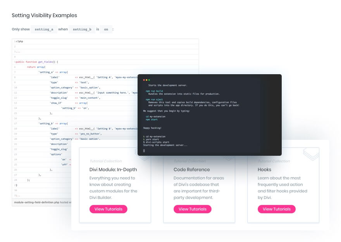The height and width of the screenshot is (242, 341).
Task: Click the Setting Visibility Examples heading
Action: pos(44,16)
